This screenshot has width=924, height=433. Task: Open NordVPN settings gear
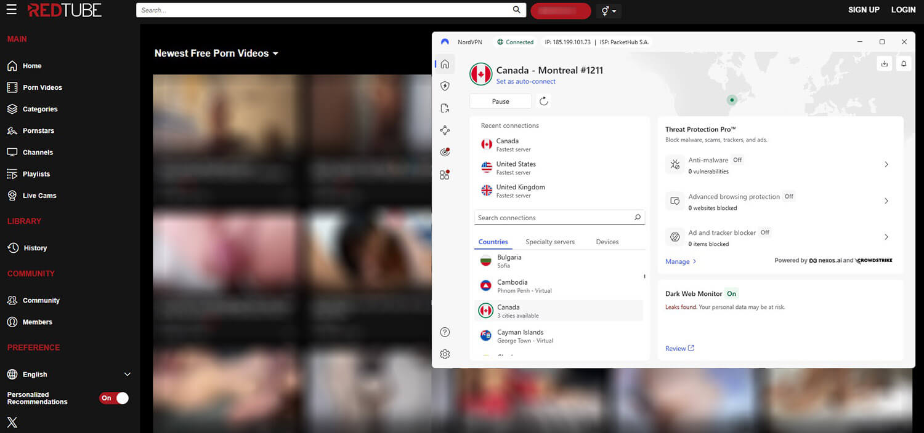click(445, 354)
